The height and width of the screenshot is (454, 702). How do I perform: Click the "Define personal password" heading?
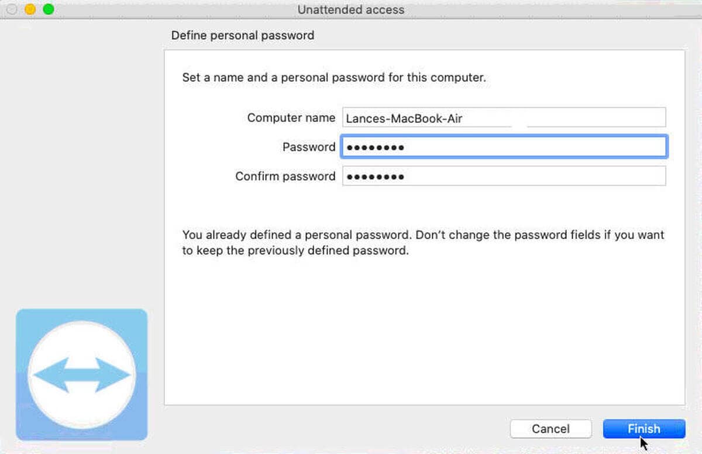pos(242,36)
